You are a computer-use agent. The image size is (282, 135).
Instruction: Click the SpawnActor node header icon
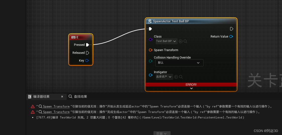[x=150, y=21]
